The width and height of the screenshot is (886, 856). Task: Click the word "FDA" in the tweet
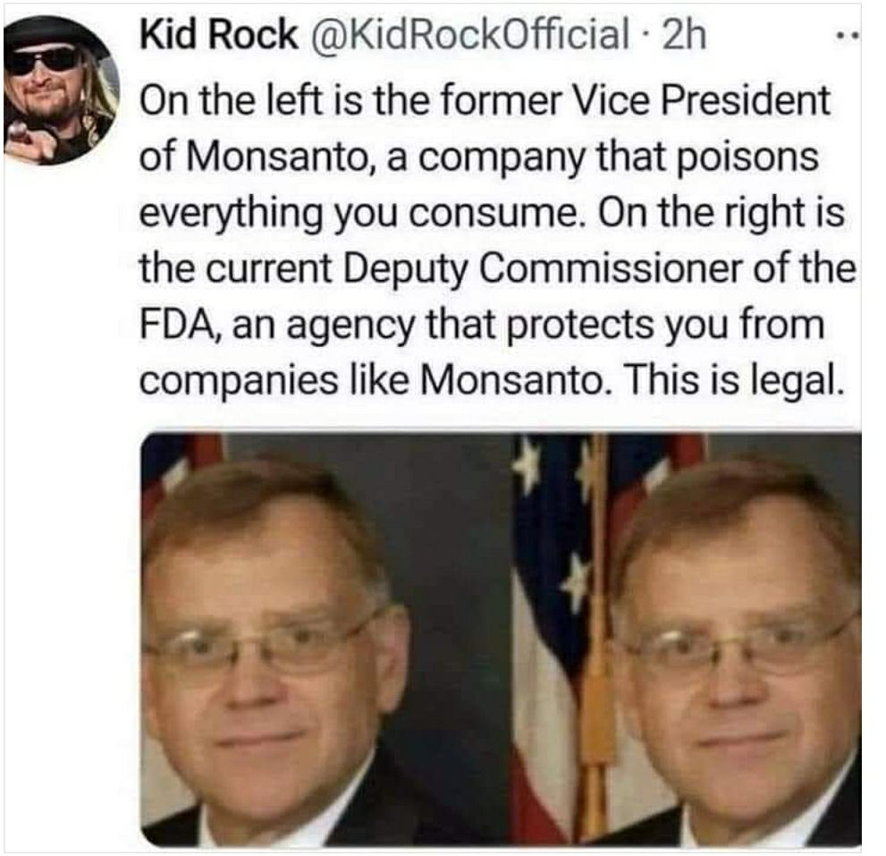(174, 325)
